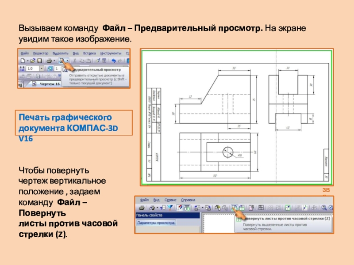The width and height of the screenshot is (354, 265).
Task: Click the Paste clipboard icon
Action: (x=88, y=61)
